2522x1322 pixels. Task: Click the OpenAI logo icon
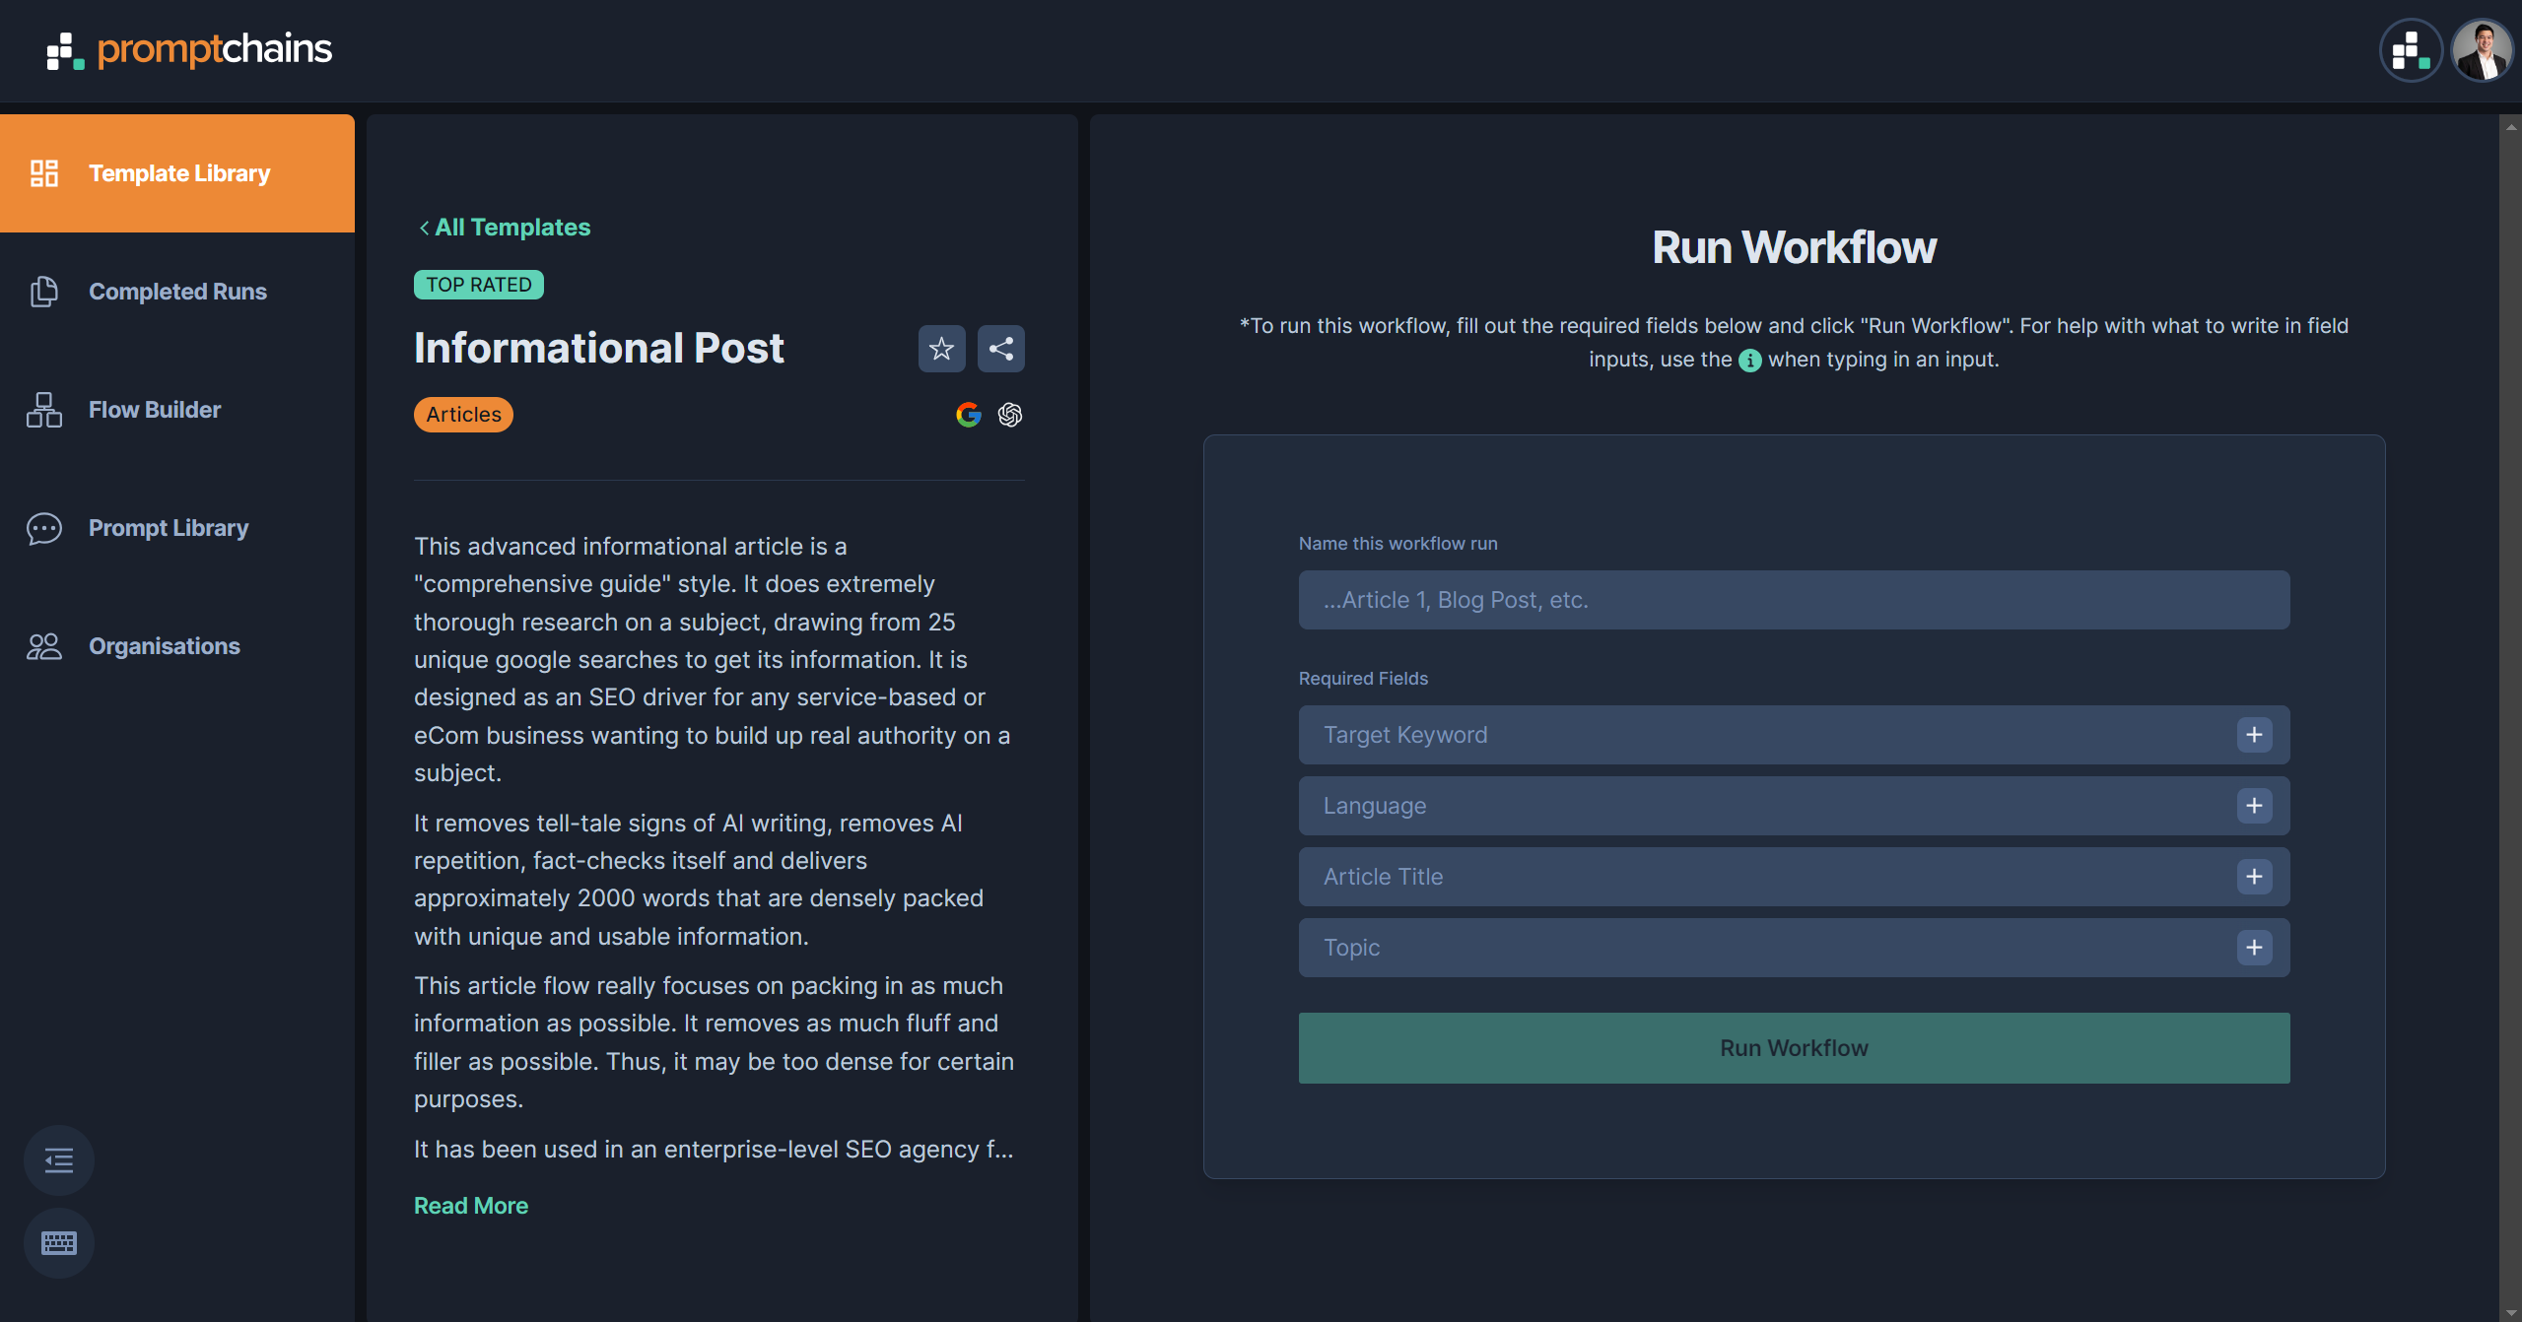click(x=1009, y=415)
